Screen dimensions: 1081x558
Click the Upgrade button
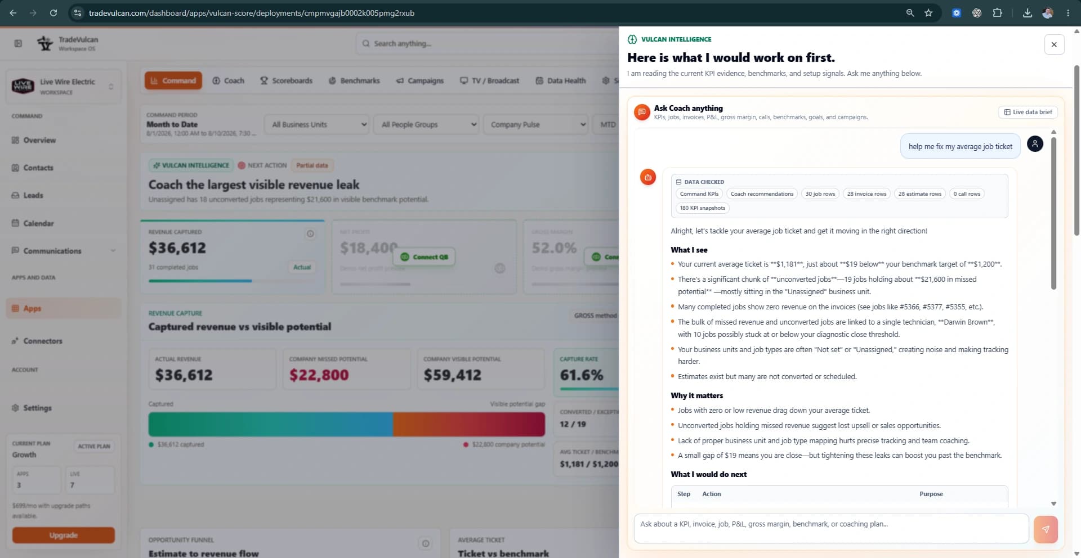[x=64, y=535]
